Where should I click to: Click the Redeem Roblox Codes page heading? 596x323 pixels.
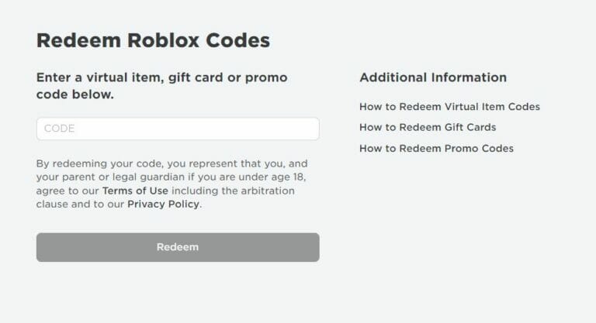point(153,41)
